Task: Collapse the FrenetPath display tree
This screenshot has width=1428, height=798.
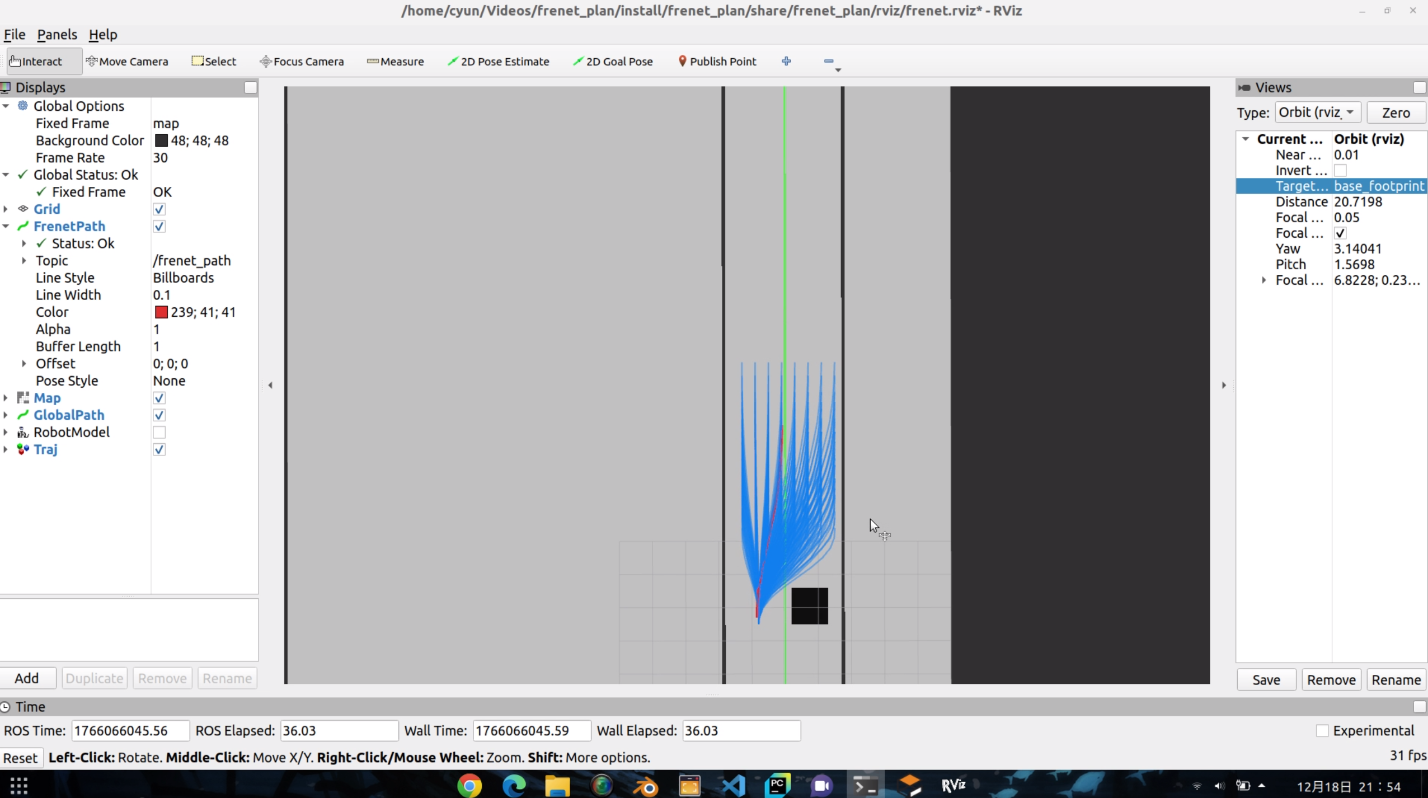Action: click(x=6, y=227)
